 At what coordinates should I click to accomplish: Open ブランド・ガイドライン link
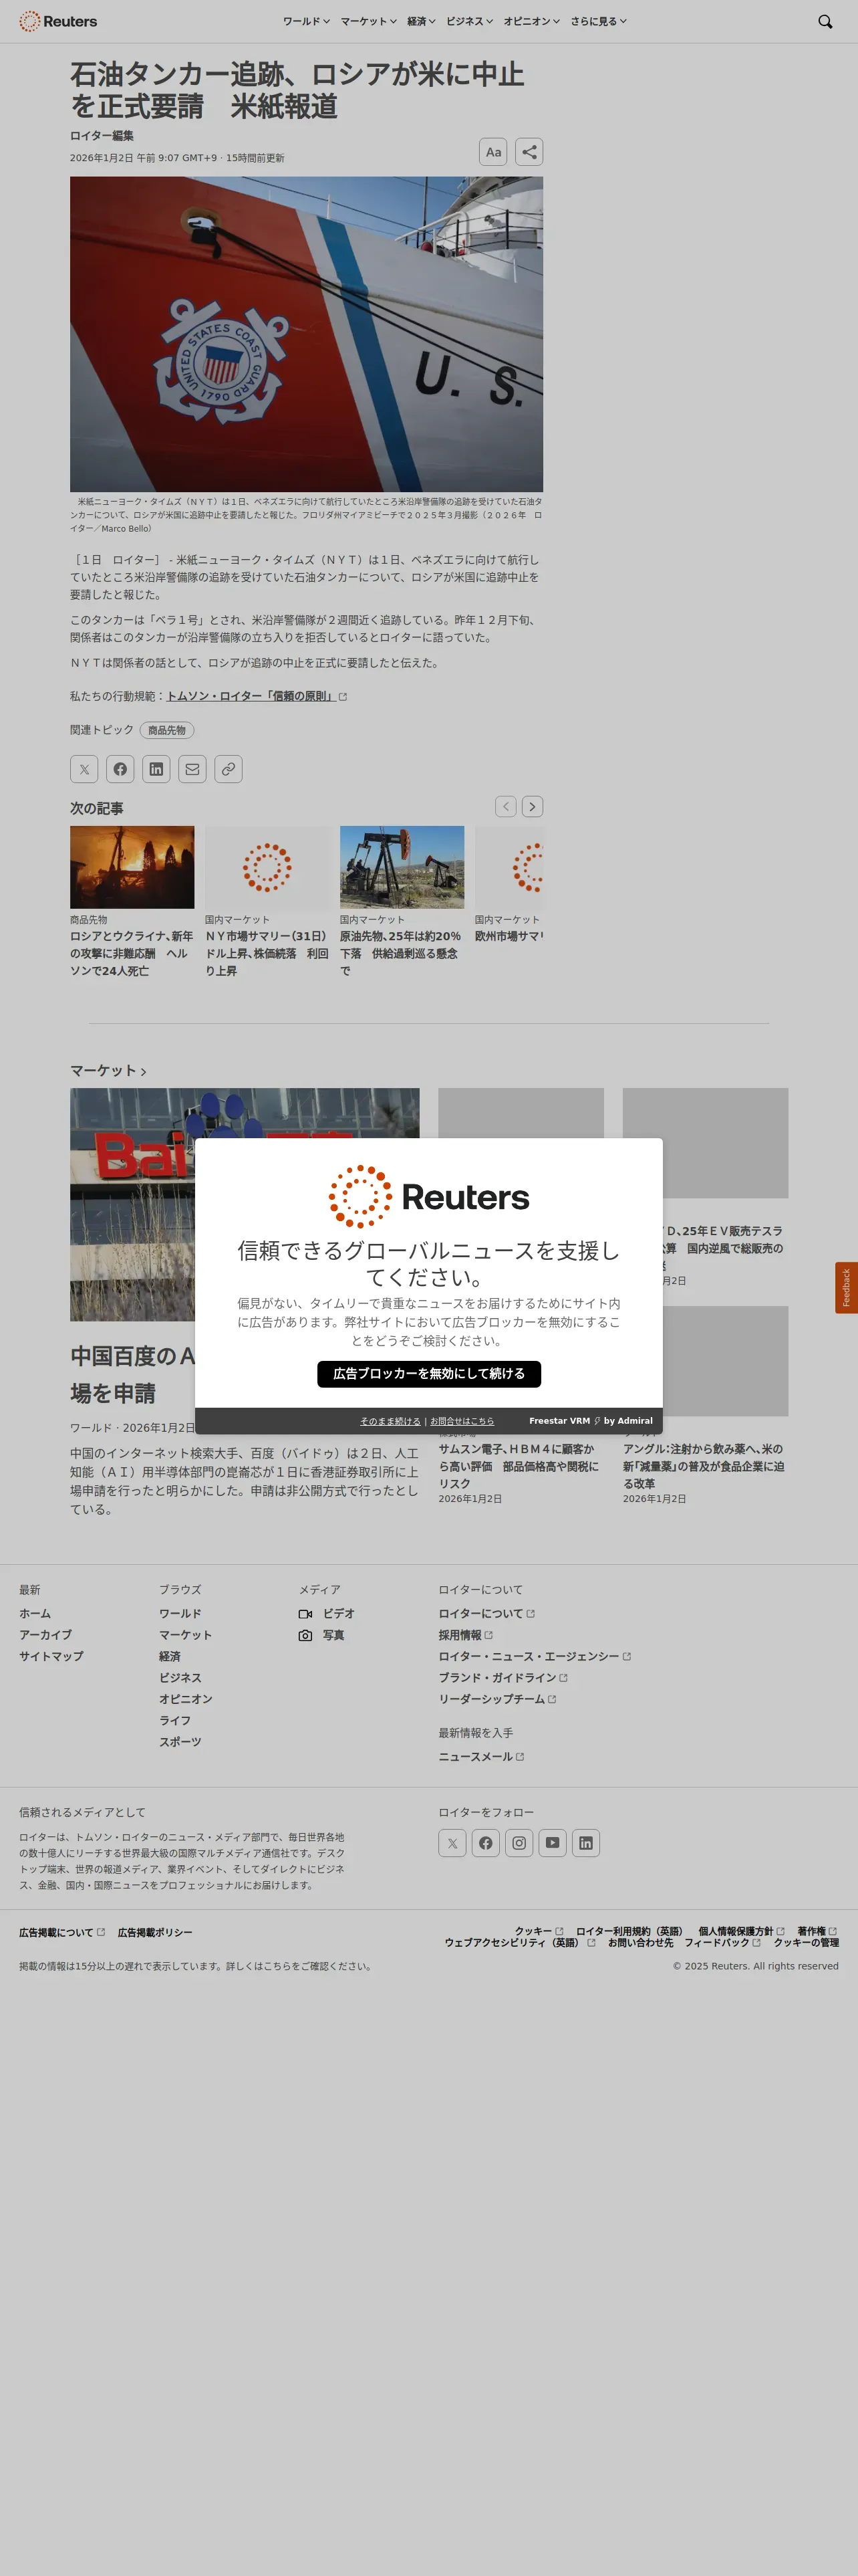coord(503,1678)
